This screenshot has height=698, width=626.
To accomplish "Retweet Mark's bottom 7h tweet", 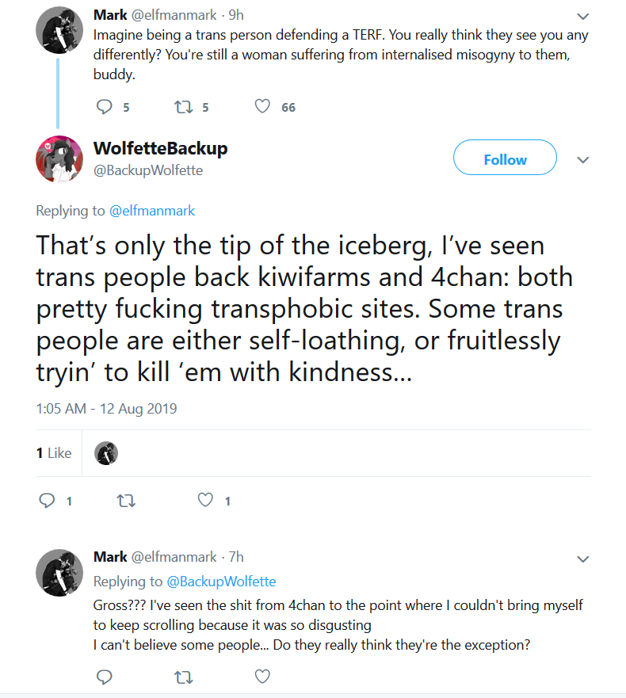I will (183, 677).
